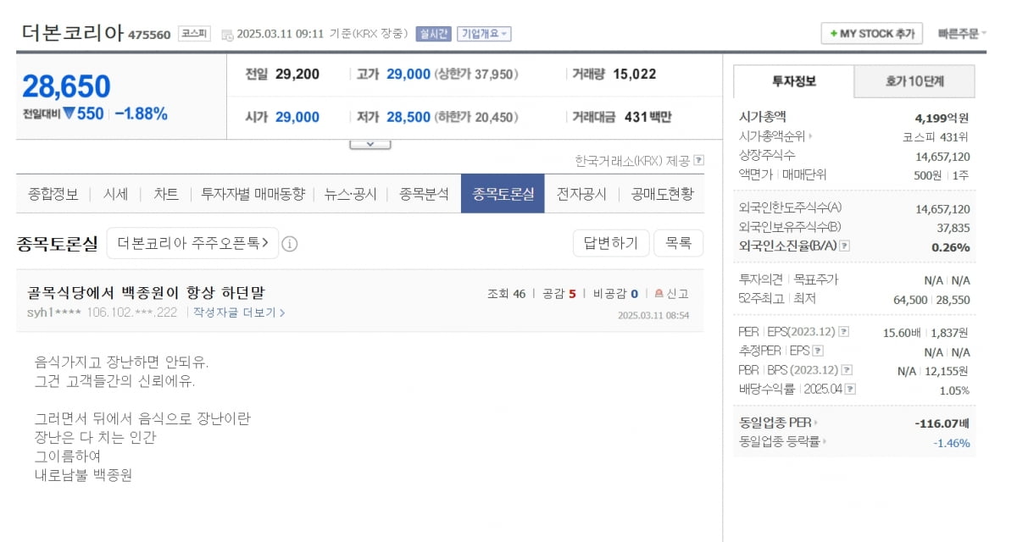
Task: Click the MY STOCK 추가 button
Action: (872, 34)
